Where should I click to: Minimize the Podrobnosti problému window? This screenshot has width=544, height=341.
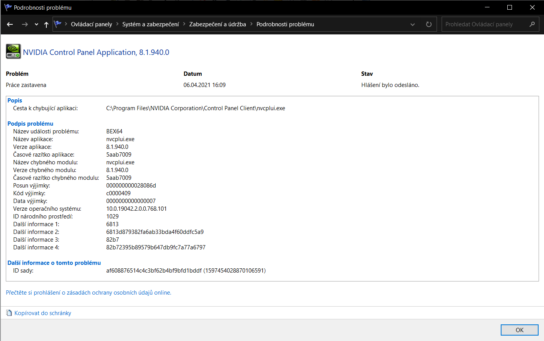pyautogui.click(x=487, y=7)
